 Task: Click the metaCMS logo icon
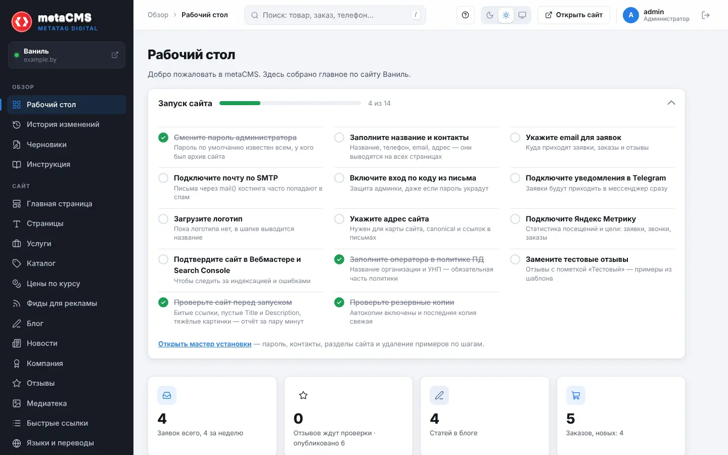[x=22, y=22]
